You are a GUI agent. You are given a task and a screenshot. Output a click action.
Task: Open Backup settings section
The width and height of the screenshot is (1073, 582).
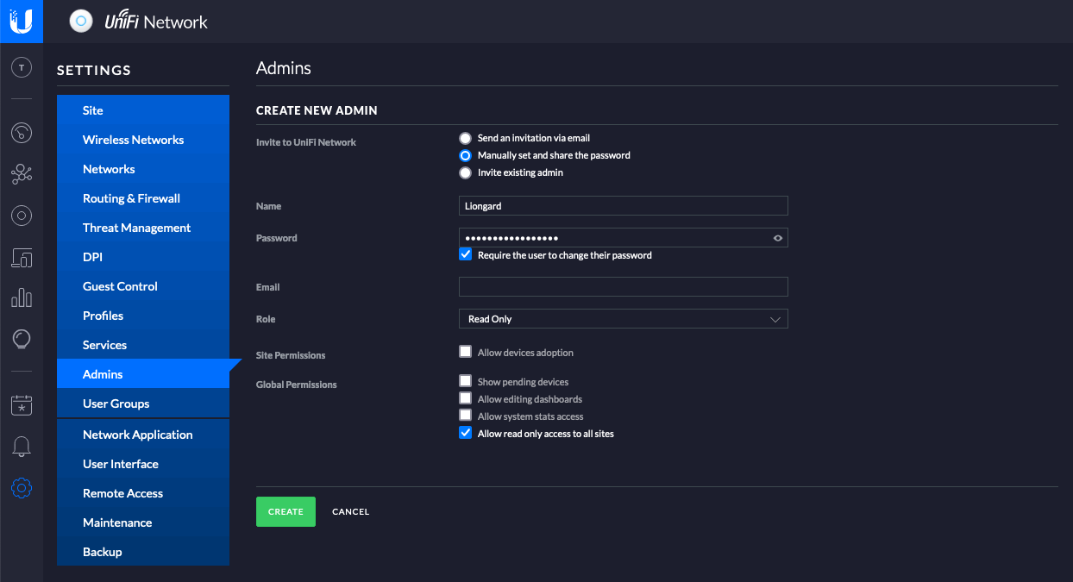coord(143,552)
